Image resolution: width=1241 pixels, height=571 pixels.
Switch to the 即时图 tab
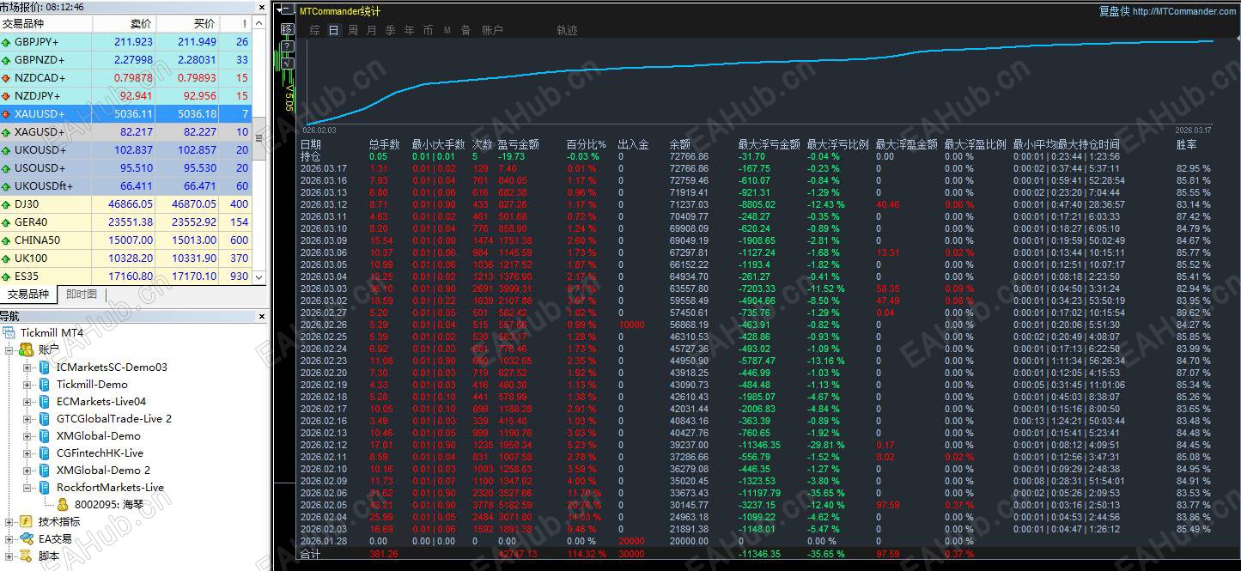point(82,295)
